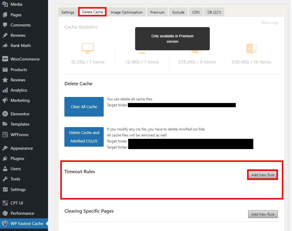Click the '12.4Kb / 1 Items' statistic
This screenshot has height=231, width=292.
[142, 62]
